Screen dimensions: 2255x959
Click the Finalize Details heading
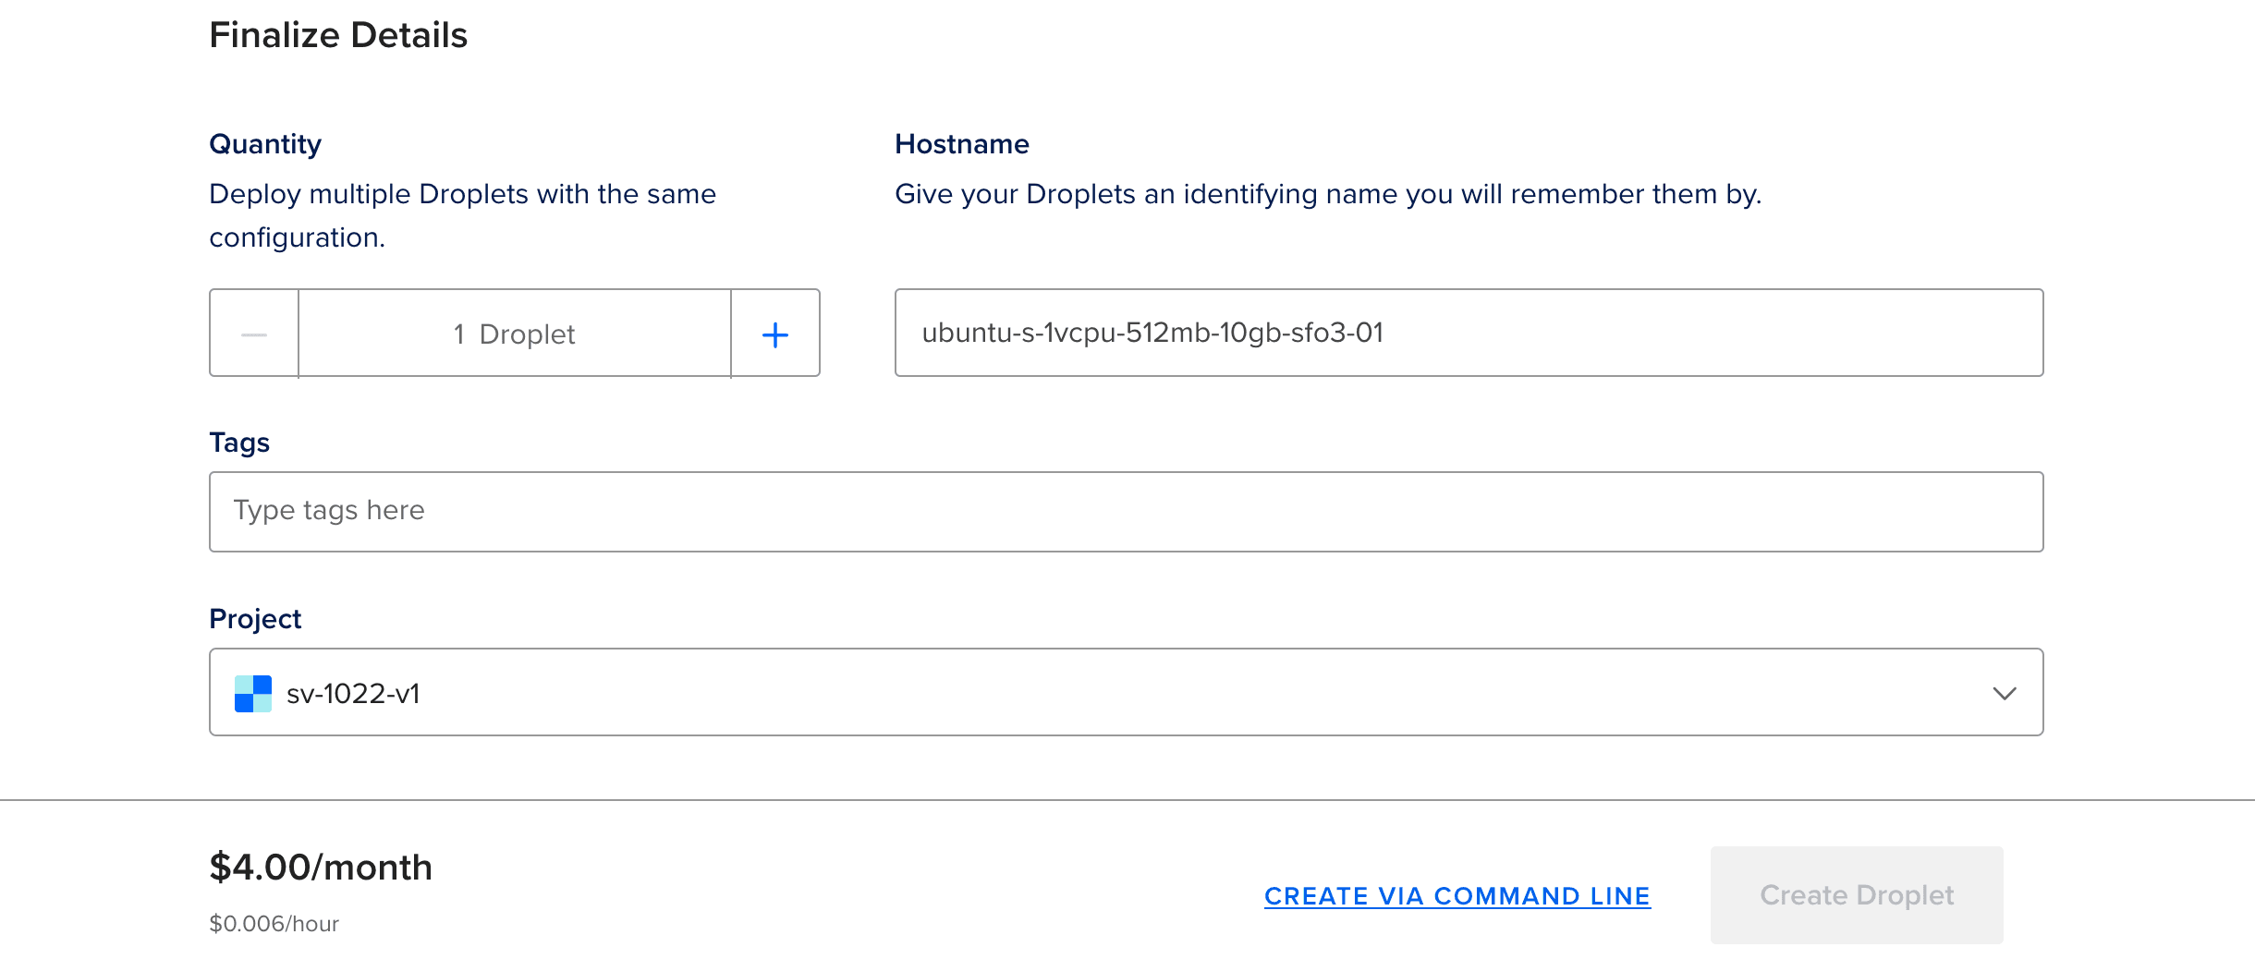point(338,35)
